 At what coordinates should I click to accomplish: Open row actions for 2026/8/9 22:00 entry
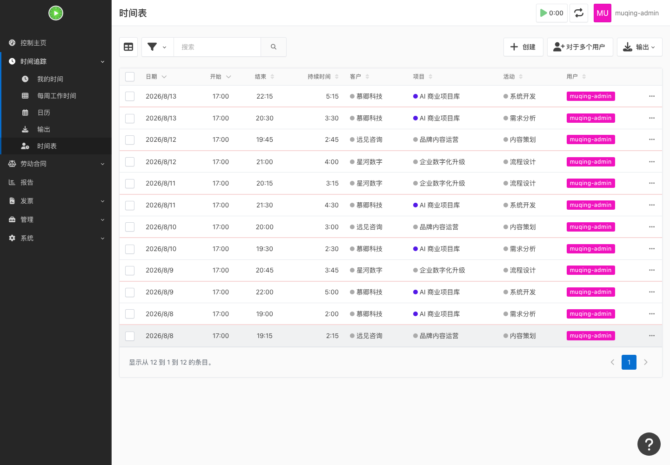coord(652,292)
